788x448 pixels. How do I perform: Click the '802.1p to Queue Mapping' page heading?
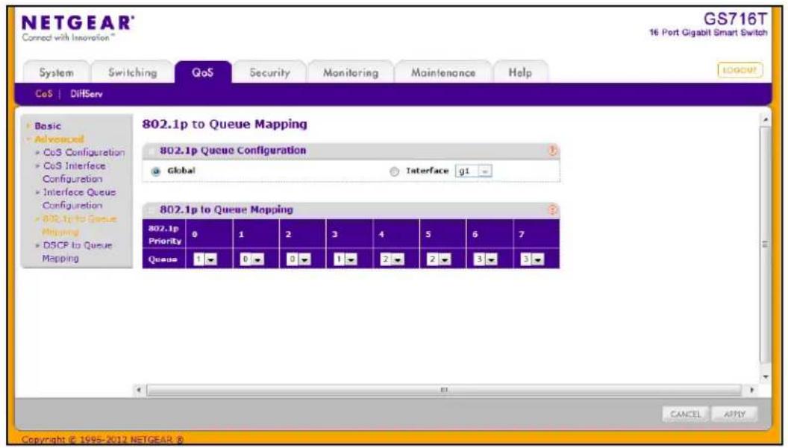pyautogui.click(x=225, y=124)
